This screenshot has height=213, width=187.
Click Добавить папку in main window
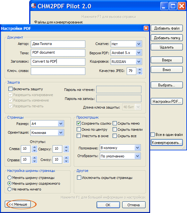click(x=167, y=38)
